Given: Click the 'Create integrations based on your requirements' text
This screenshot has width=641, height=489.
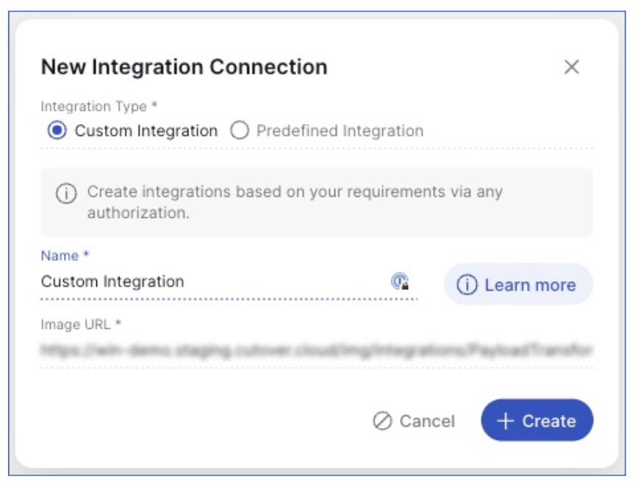Looking at the screenshot, I should pyautogui.click(x=295, y=202).
